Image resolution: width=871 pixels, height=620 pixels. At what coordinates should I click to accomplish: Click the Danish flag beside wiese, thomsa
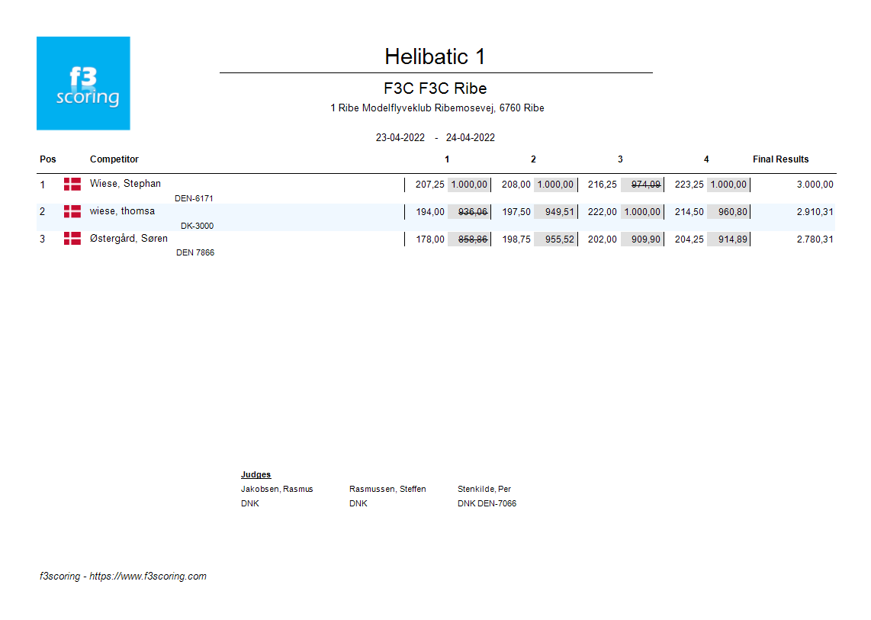[x=72, y=211]
